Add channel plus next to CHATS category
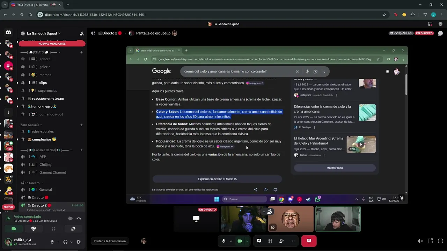The image size is (447, 251). pos(81,52)
